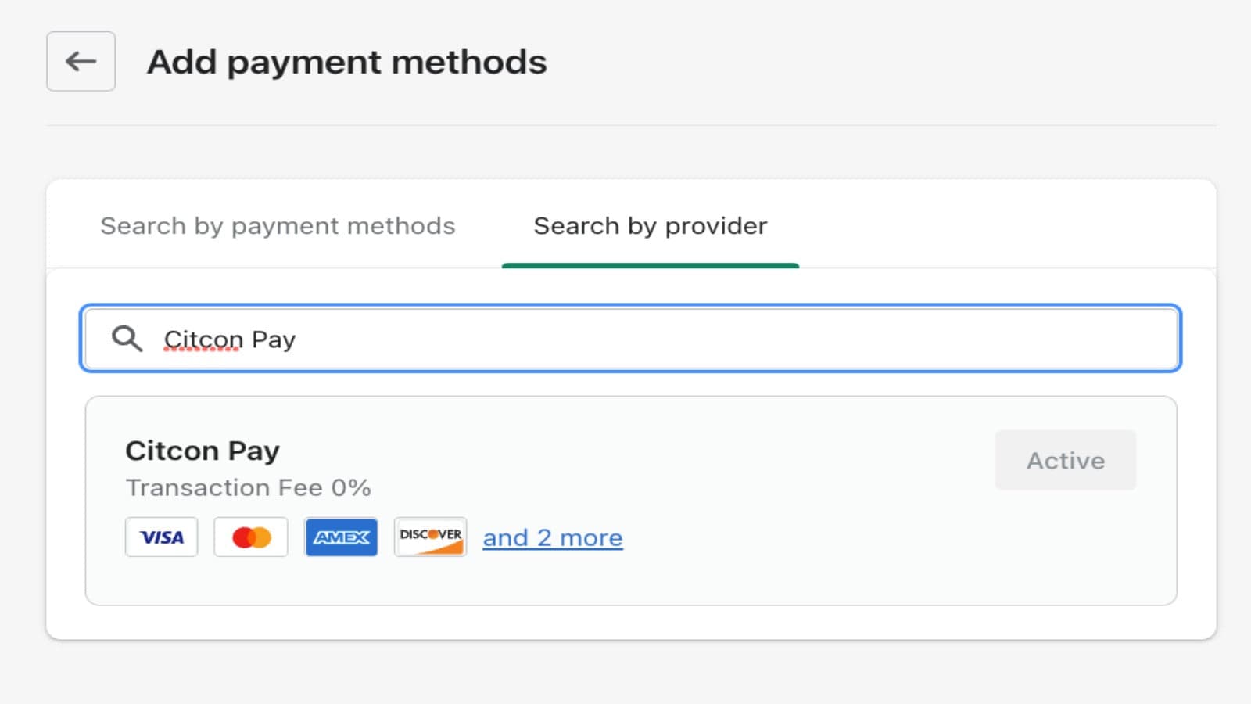Select the Search by provider tab

(x=650, y=226)
